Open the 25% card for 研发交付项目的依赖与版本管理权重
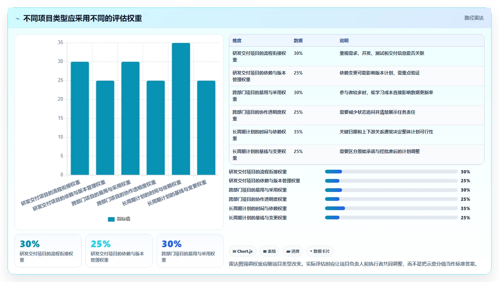 [x=119, y=251]
